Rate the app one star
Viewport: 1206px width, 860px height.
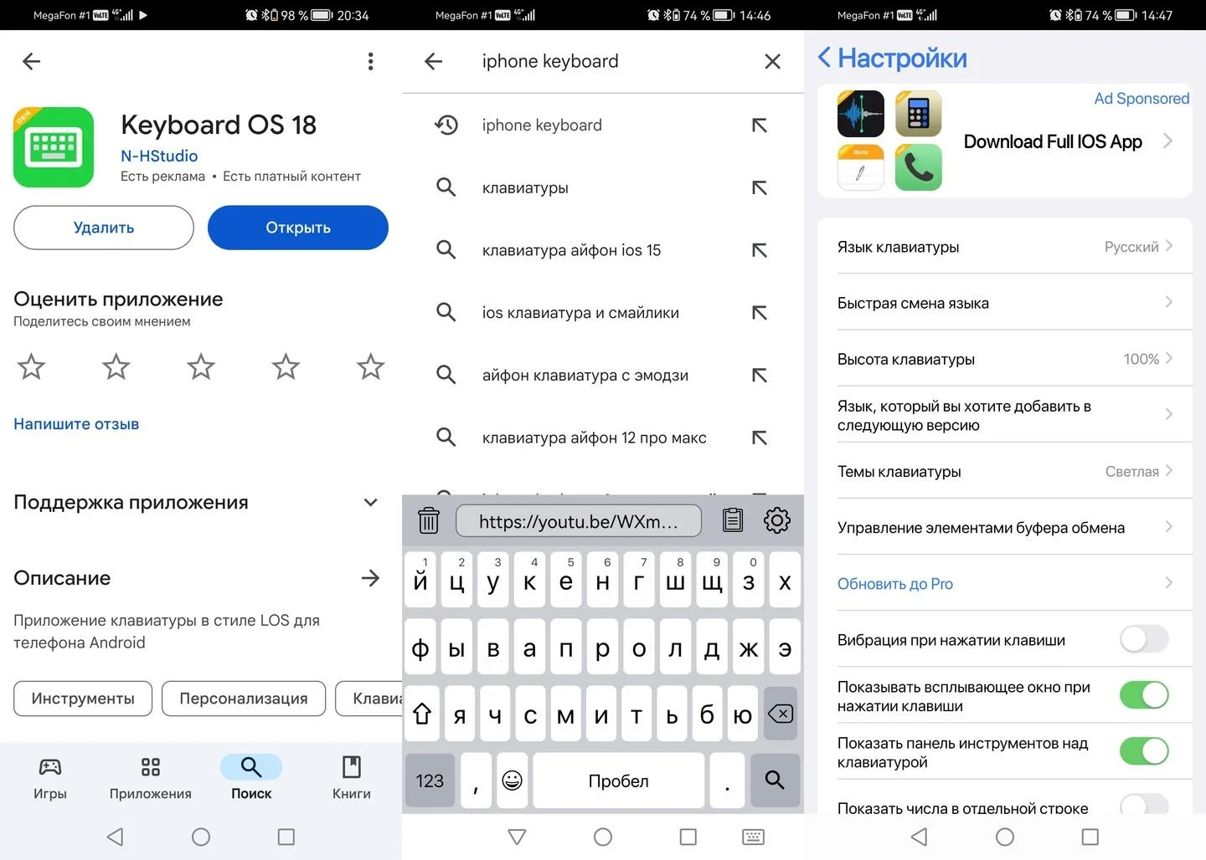tap(32, 366)
